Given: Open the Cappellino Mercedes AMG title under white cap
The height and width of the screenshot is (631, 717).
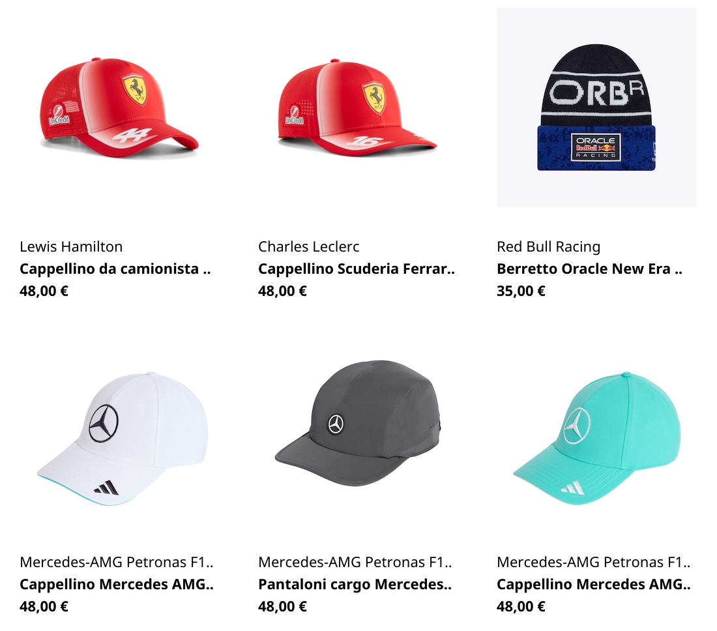Looking at the screenshot, I should pos(117,584).
